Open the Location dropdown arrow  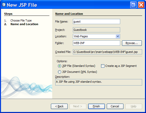118,36
